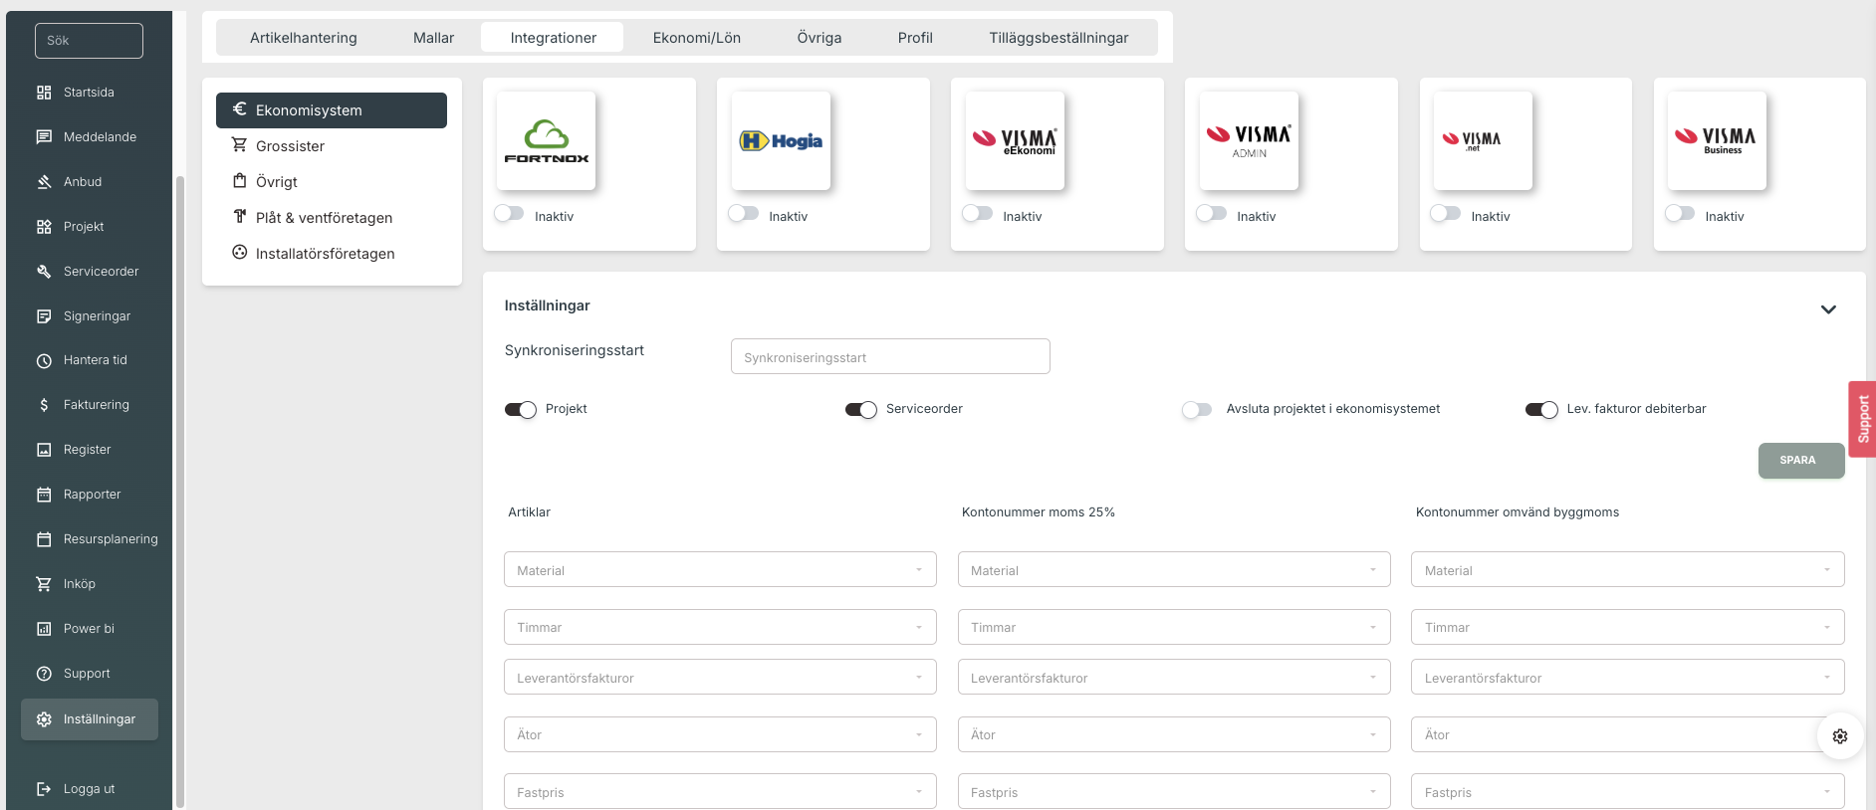Open the Ekonomi/Lön tab
This screenshot has width=1876, height=810.
pyautogui.click(x=697, y=38)
